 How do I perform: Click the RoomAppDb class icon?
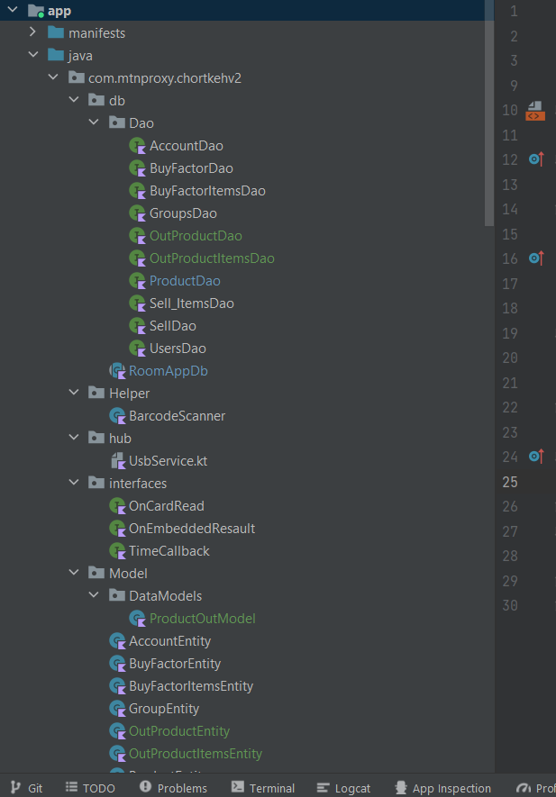[117, 371]
